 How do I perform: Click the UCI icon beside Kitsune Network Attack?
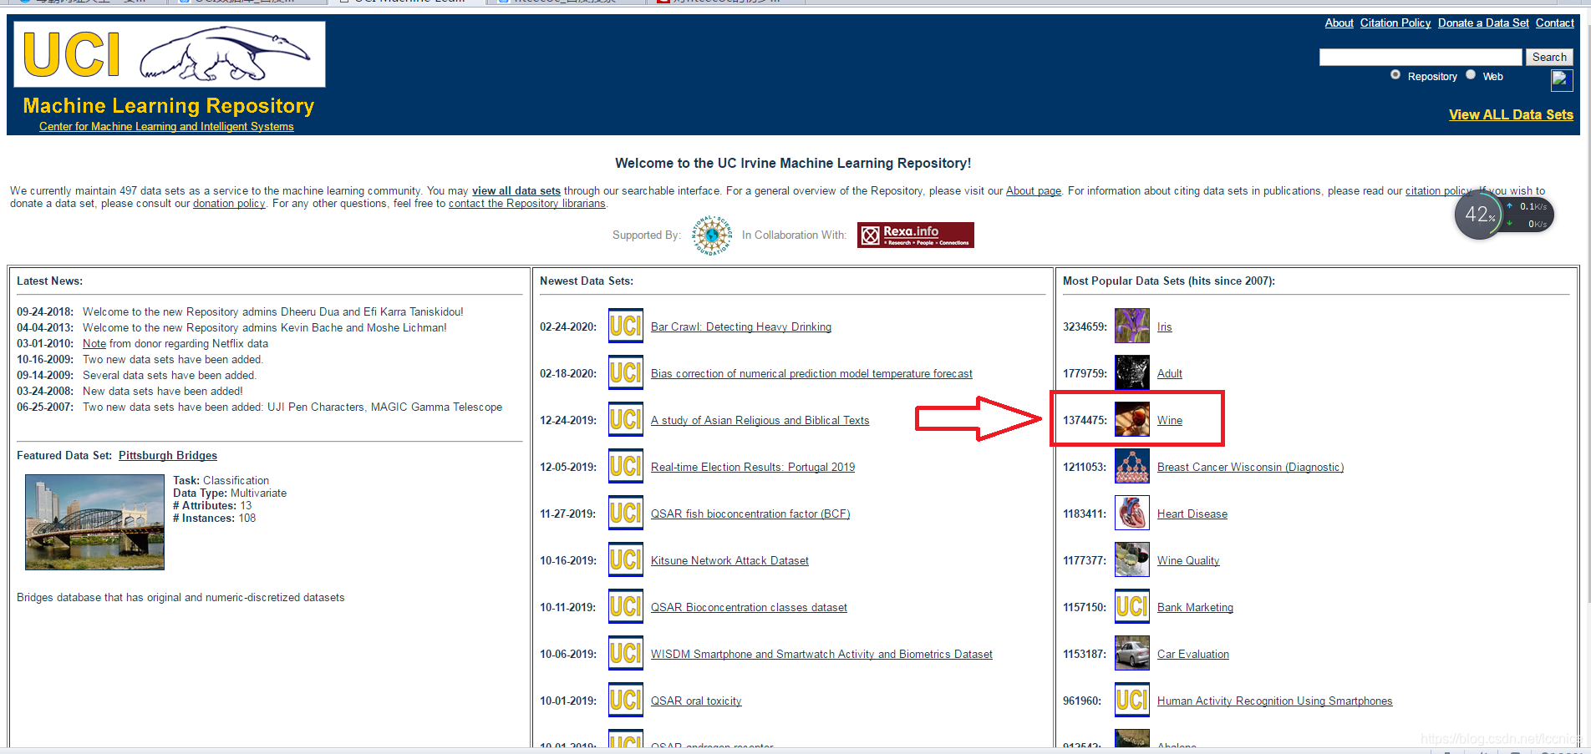click(x=626, y=560)
